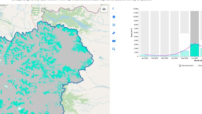Show the legend list icon

coord(114,25)
